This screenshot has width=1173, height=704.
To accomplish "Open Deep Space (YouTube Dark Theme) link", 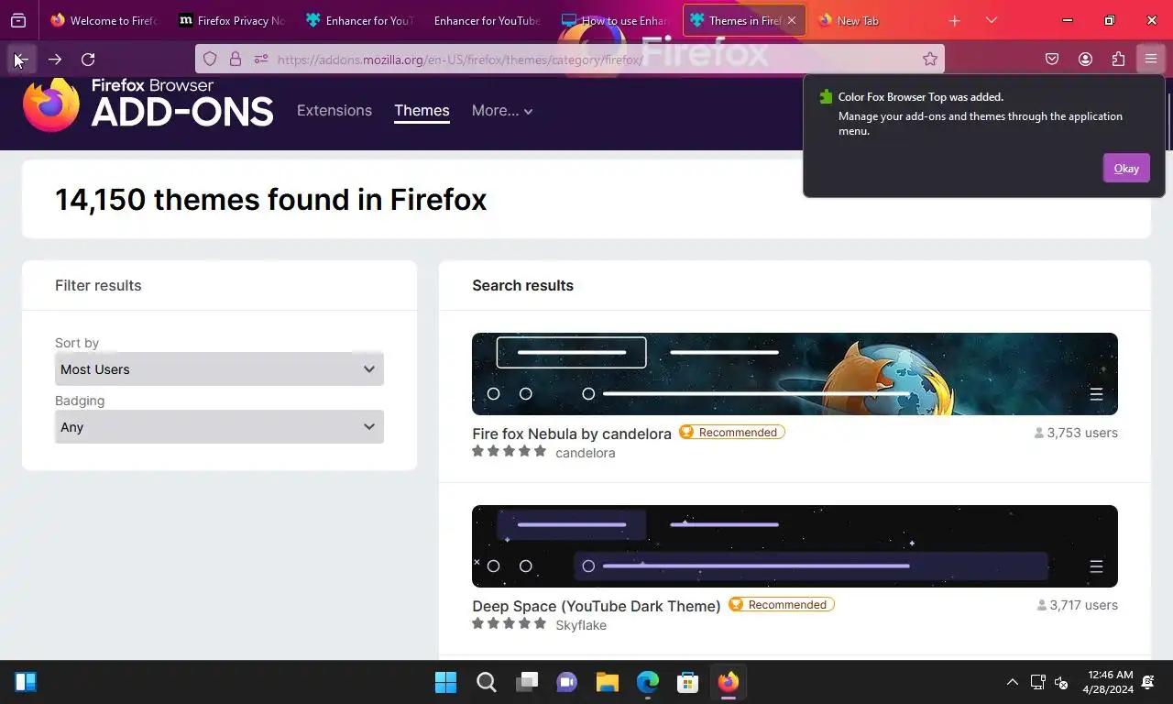I will tap(597, 606).
